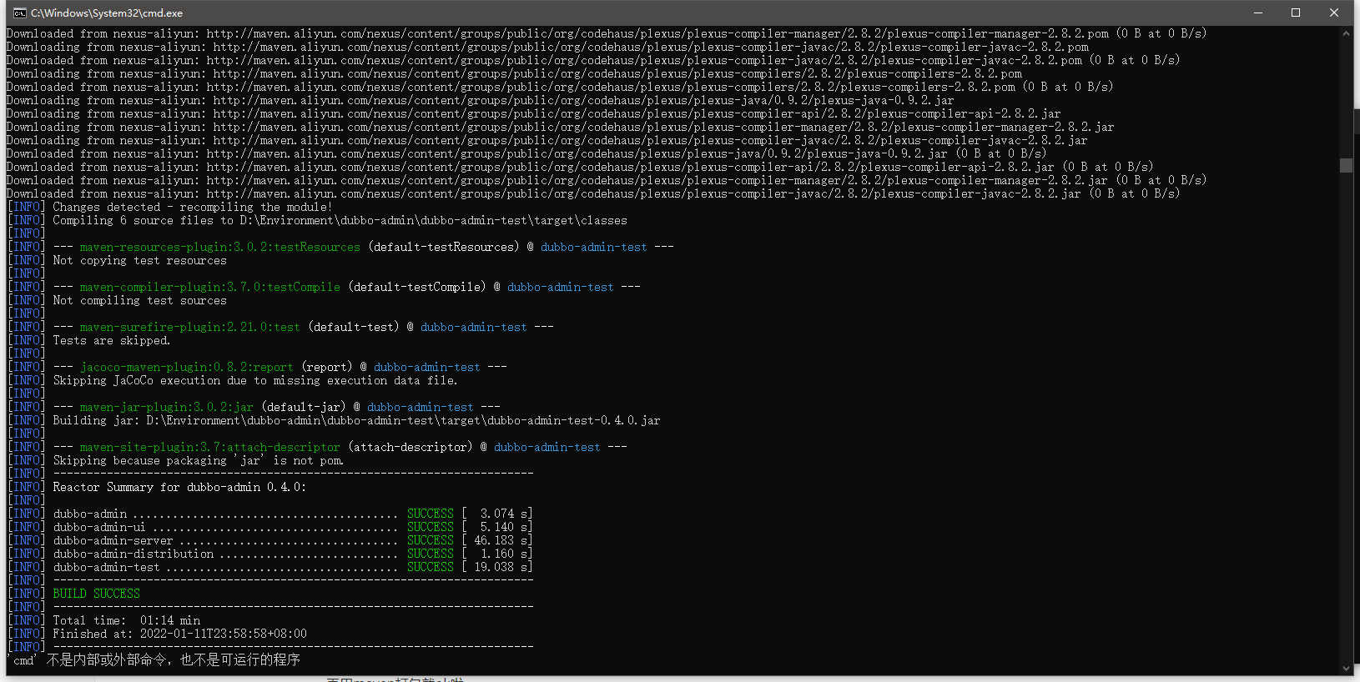Click the green maven-compiler-plugin:3.7.0:testCompile text
1360x682 pixels.
coord(210,287)
